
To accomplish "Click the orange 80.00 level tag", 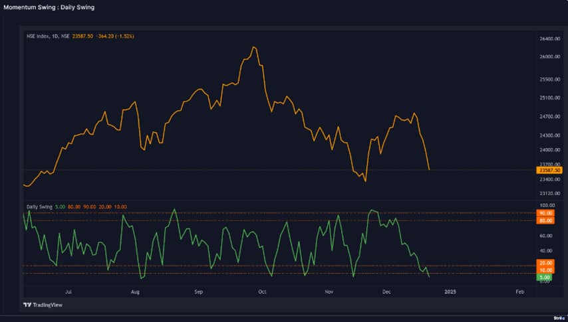I will [x=547, y=220].
